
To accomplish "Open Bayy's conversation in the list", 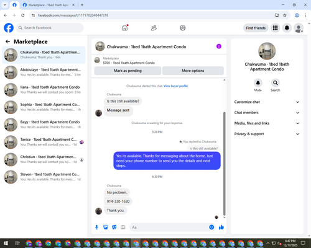I will click(x=44, y=125).
